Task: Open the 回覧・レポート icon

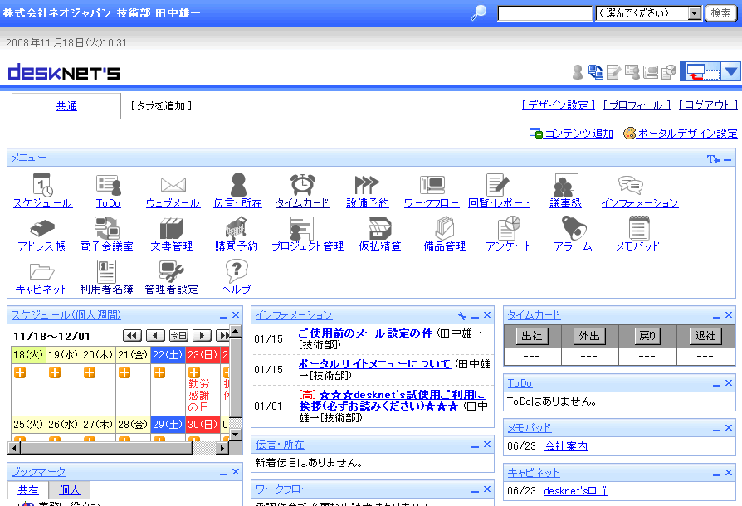Action: pos(498,184)
